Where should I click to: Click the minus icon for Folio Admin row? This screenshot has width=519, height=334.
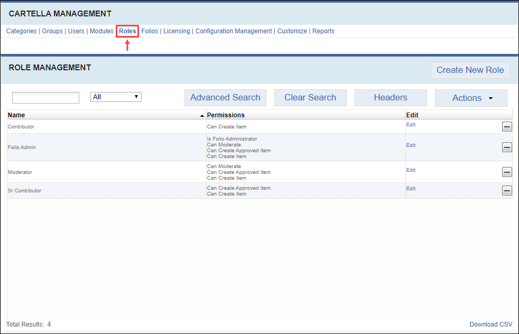pos(506,147)
